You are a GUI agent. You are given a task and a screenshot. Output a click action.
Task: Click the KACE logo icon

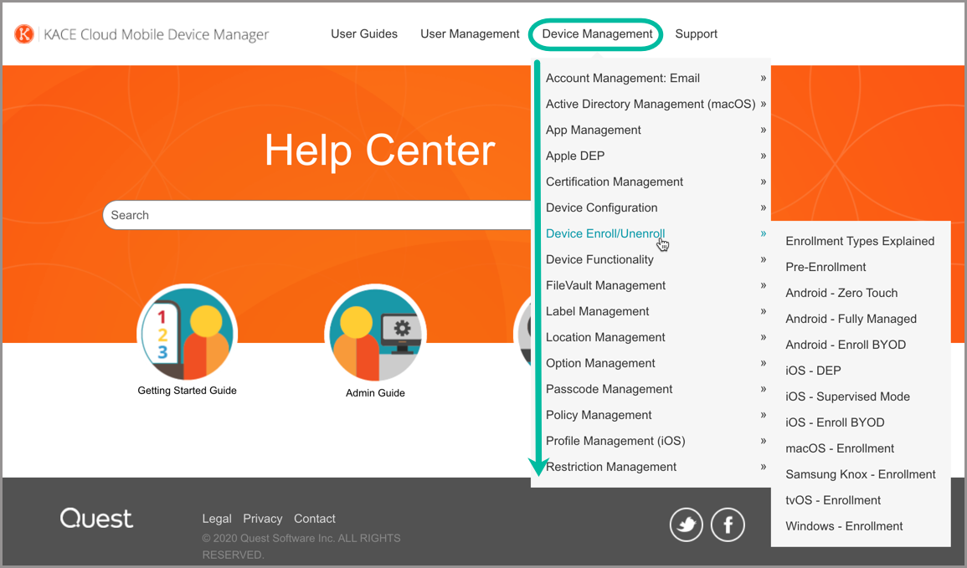(x=25, y=34)
